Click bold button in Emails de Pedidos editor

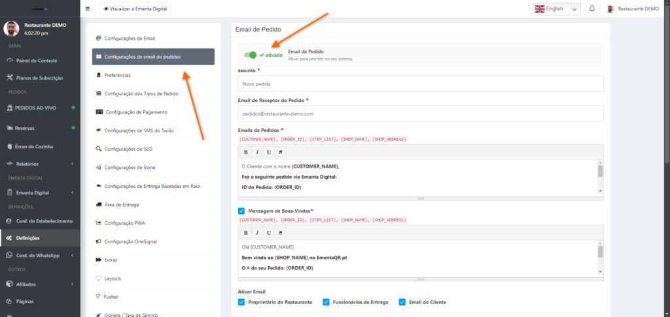245,152
